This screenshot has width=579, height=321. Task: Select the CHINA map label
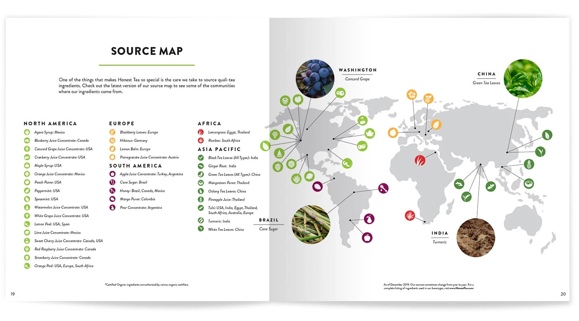pos(486,74)
